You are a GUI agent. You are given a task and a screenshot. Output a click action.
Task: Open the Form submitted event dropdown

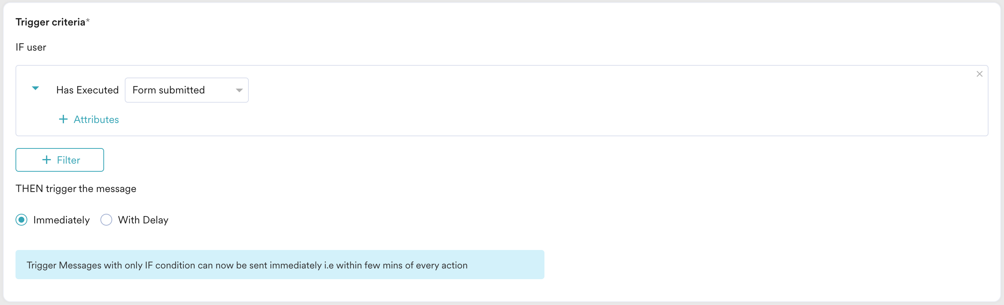tap(187, 90)
